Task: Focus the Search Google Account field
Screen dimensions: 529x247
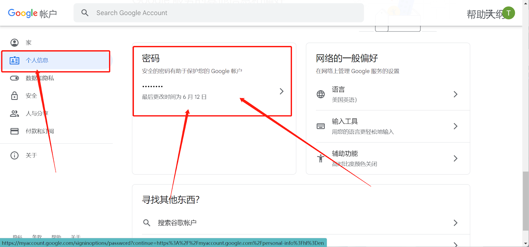Action: pyautogui.click(x=219, y=13)
